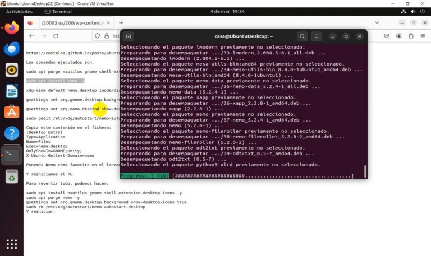Minimize the terminal window

click(333, 36)
